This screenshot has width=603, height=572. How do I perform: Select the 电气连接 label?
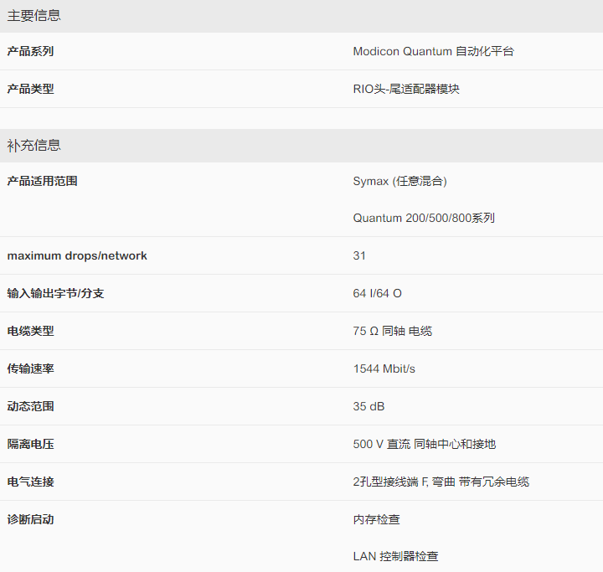(x=30, y=482)
